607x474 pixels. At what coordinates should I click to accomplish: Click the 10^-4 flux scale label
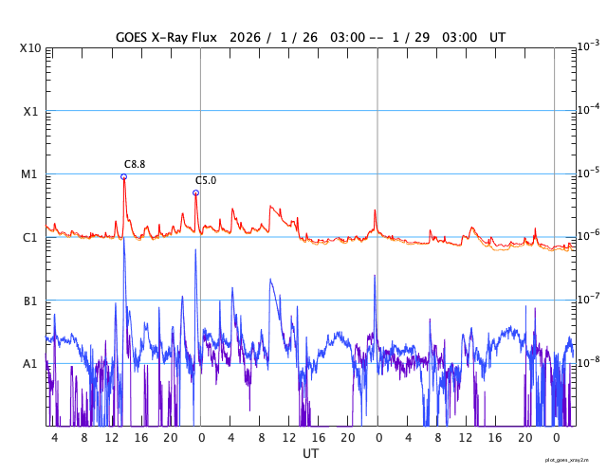coord(589,110)
